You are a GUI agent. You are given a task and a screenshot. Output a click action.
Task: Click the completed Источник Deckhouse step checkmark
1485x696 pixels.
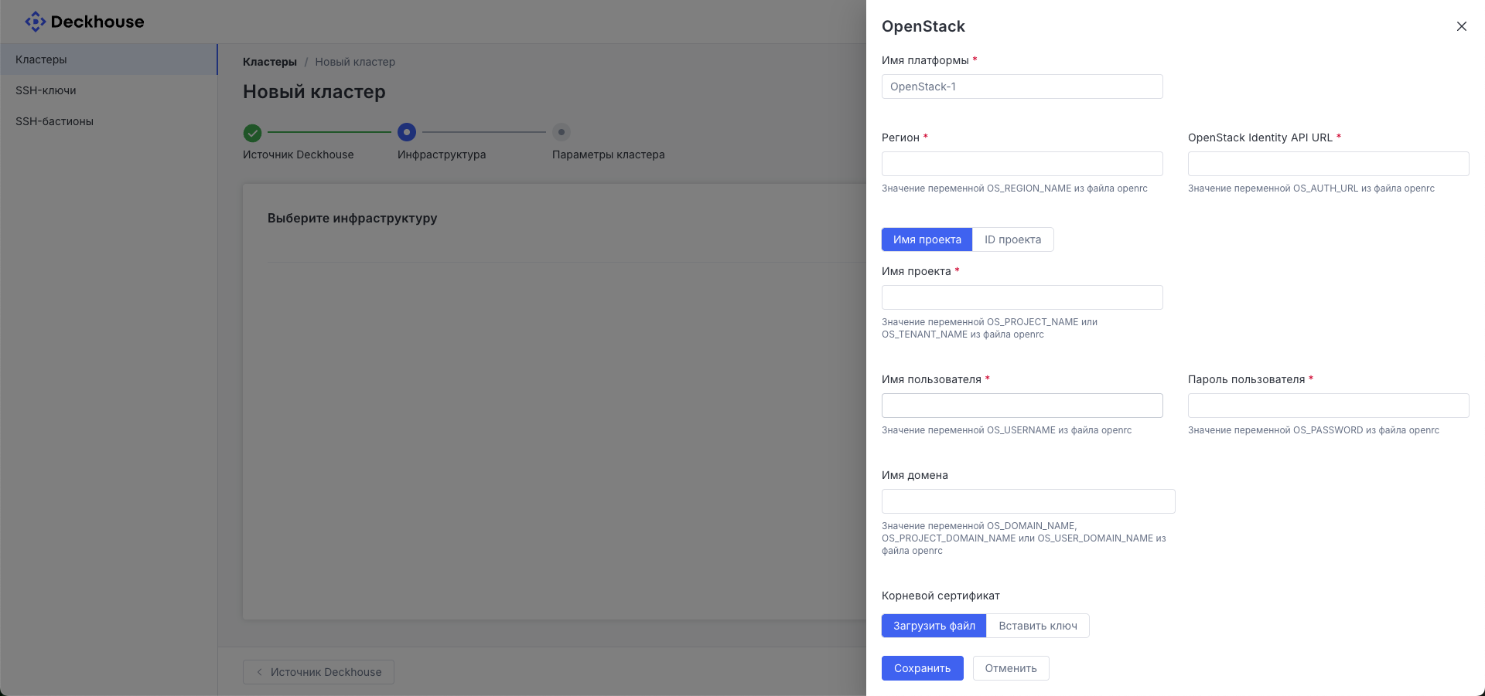point(252,133)
